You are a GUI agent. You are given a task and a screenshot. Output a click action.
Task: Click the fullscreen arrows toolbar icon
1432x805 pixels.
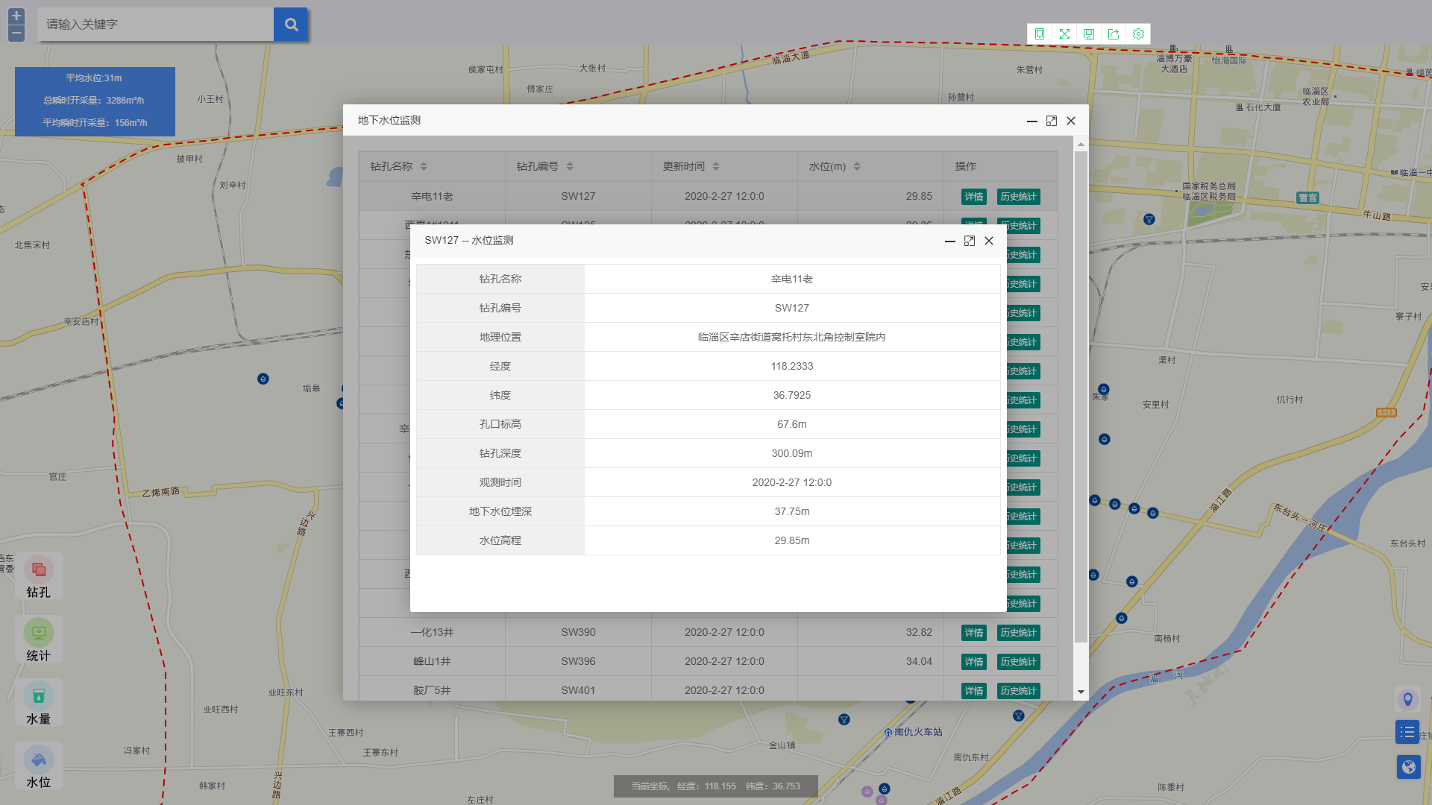pyautogui.click(x=1064, y=34)
